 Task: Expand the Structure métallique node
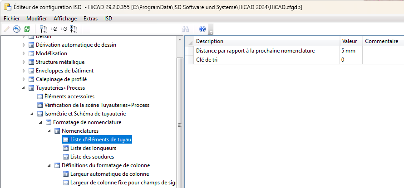[24, 62]
